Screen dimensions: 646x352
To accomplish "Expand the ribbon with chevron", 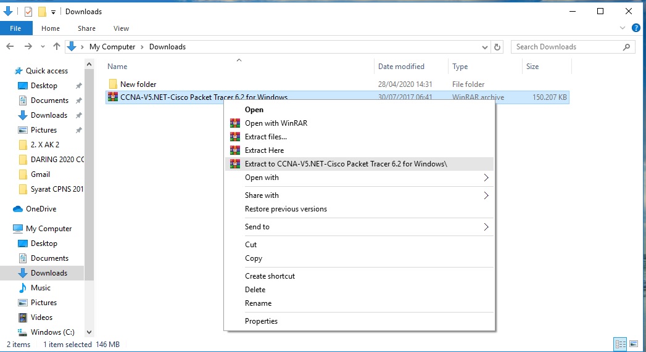I will (622, 28).
